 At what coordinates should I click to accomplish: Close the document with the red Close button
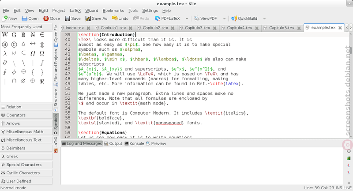click(x=52, y=19)
